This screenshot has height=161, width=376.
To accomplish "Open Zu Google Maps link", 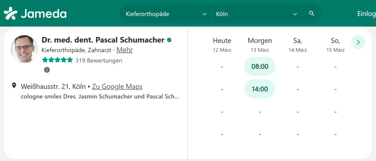I will pyautogui.click(x=117, y=86).
